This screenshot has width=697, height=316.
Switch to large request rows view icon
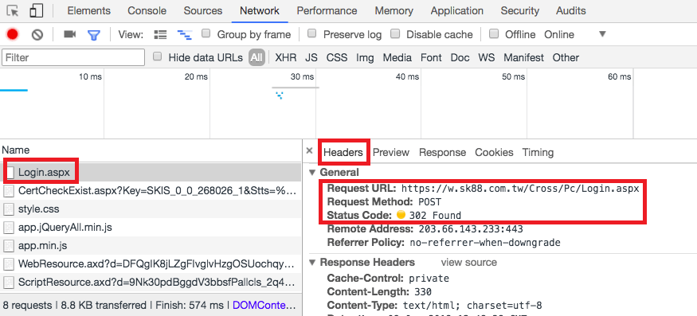pos(160,34)
